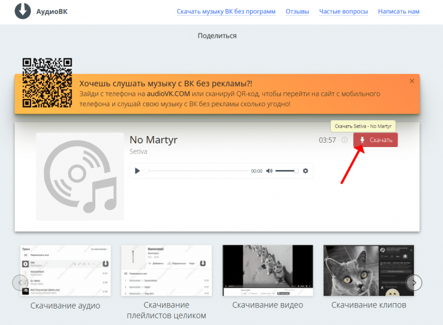Click the 03:57 track duration
443x325 pixels.
(327, 140)
